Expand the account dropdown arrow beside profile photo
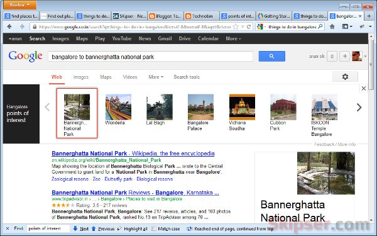 (365, 57)
